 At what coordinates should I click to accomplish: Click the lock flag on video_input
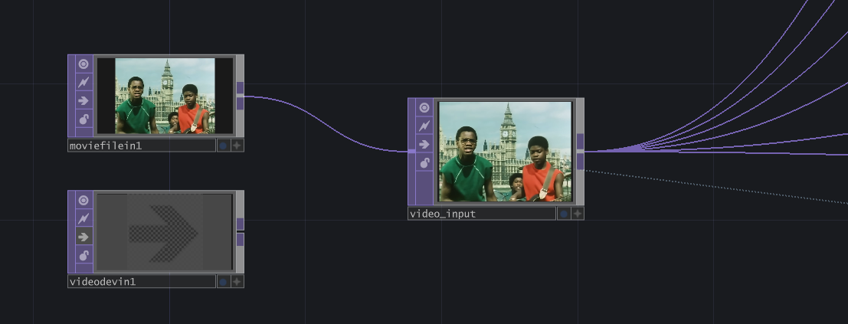(424, 162)
